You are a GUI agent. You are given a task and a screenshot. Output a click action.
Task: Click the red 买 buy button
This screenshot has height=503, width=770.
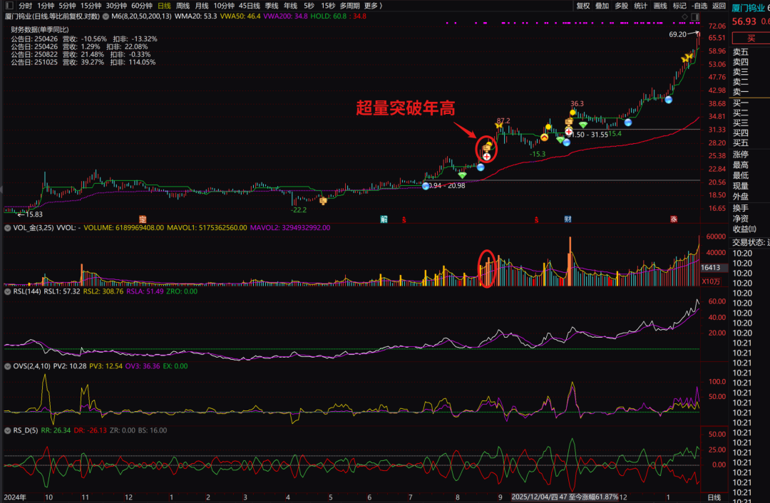click(x=751, y=38)
